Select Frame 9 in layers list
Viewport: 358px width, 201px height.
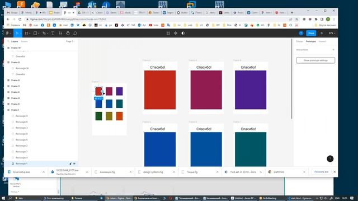click(x=15, y=62)
